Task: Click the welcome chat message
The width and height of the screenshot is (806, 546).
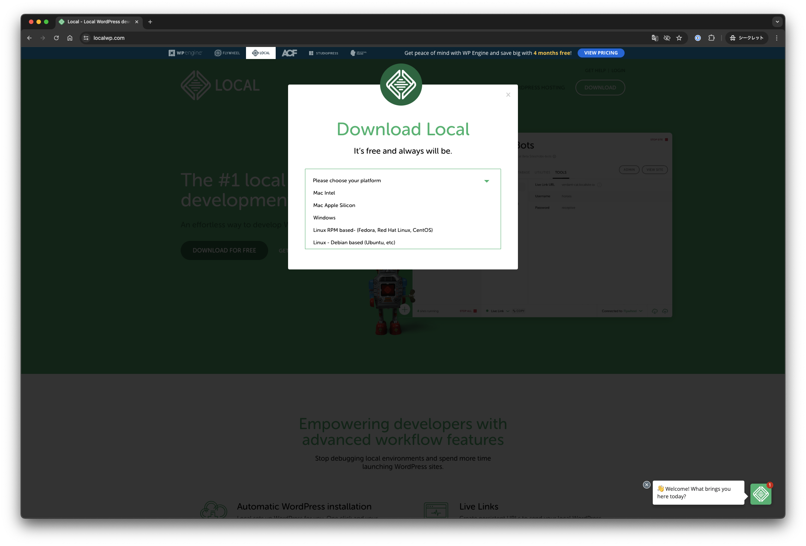Action: click(x=698, y=493)
